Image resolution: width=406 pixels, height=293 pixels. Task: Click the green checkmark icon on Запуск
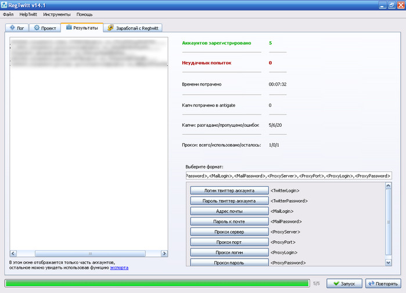[336, 284]
